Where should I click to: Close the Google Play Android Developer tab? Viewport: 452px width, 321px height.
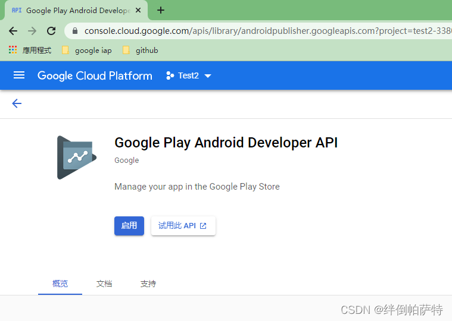click(138, 10)
